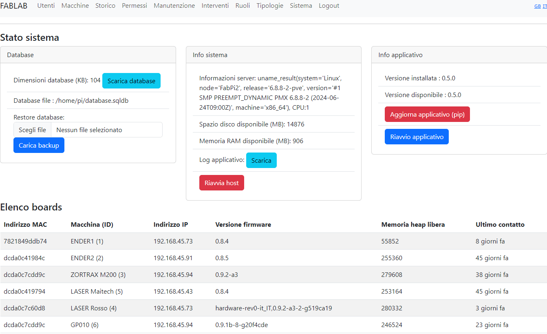
Task: Click heap memory value 246524
Action: (392, 325)
